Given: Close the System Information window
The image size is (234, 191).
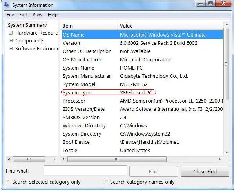Looking at the screenshot, I should pos(223,3).
